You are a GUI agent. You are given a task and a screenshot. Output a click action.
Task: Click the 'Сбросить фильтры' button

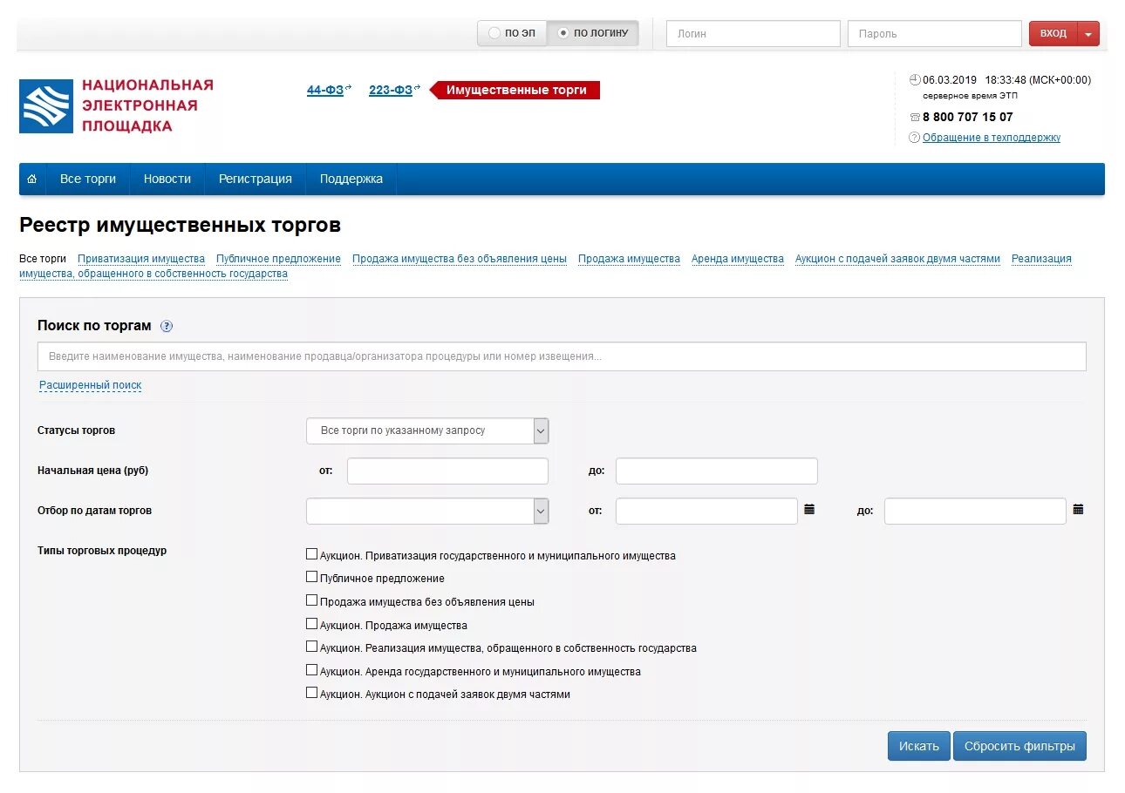point(1019,746)
